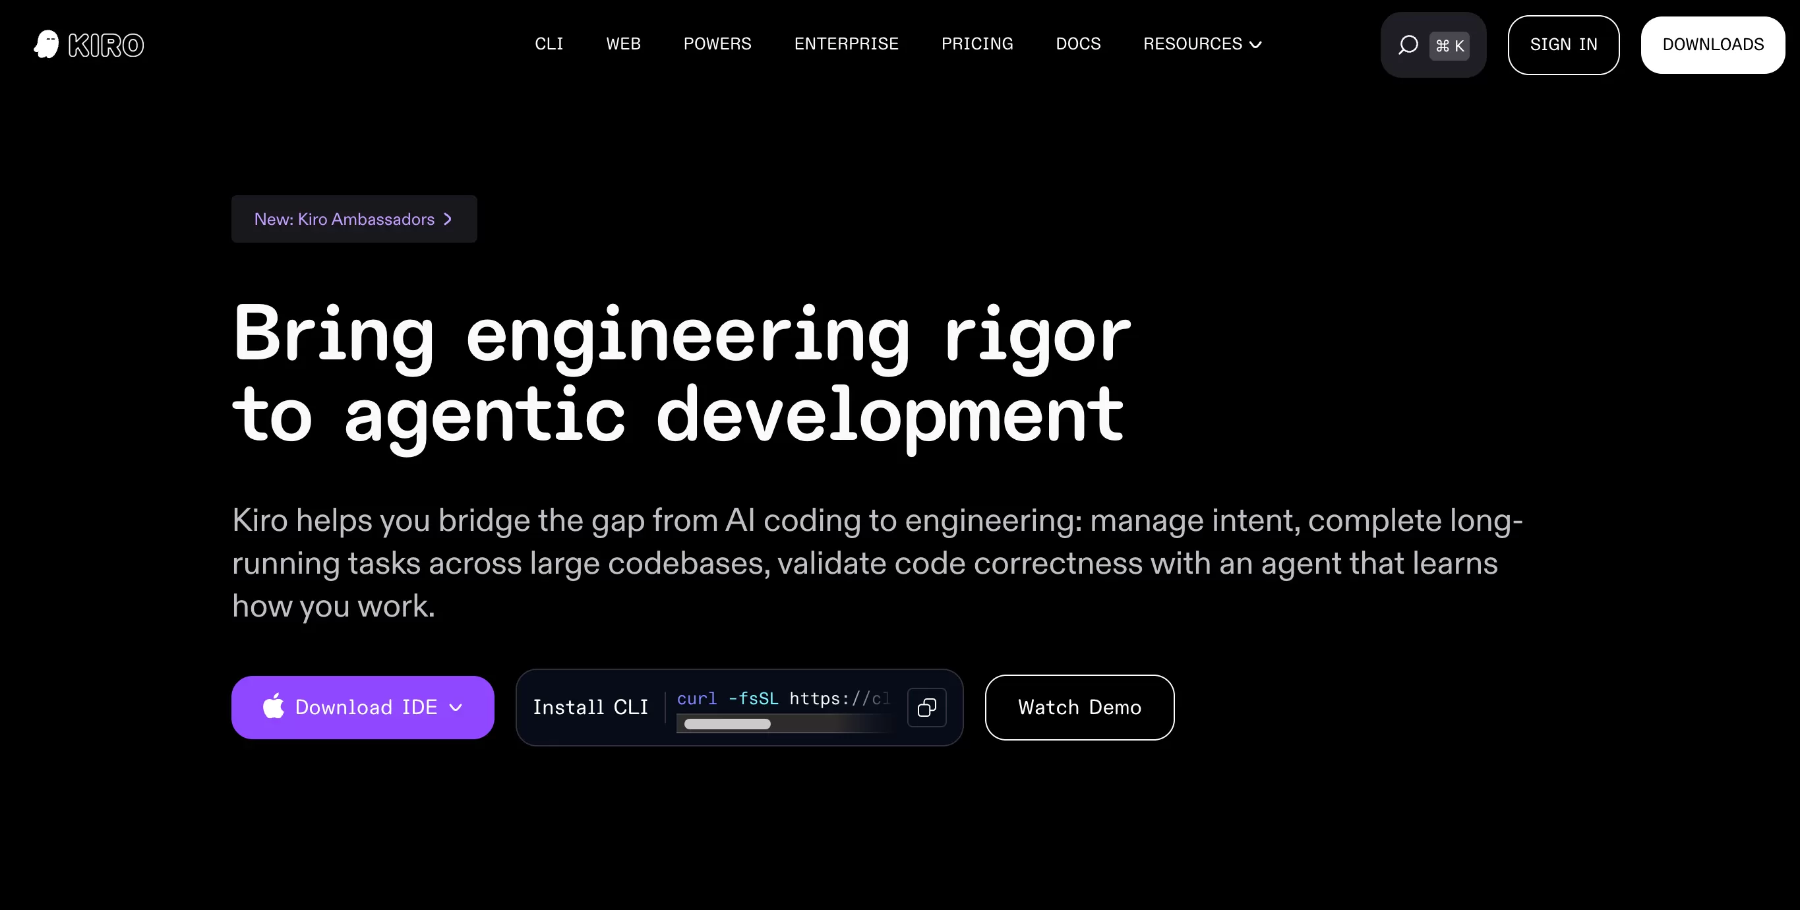Click the paragraph starting Kiro helps you bridge
The height and width of the screenshot is (910, 1800).
coord(877,562)
